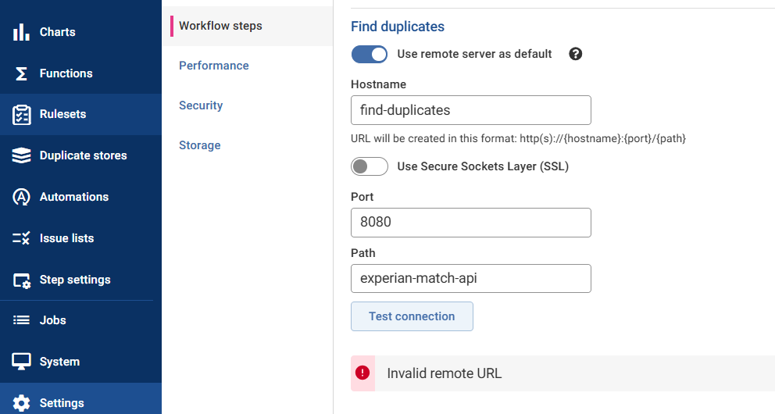
Task: Disable Use remote server as default
Action: 370,54
